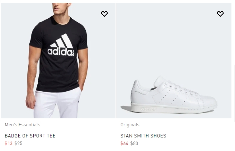The width and height of the screenshot is (235, 151).
Task: Click the white sneaker's laces
Action: (x=181, y=87)
